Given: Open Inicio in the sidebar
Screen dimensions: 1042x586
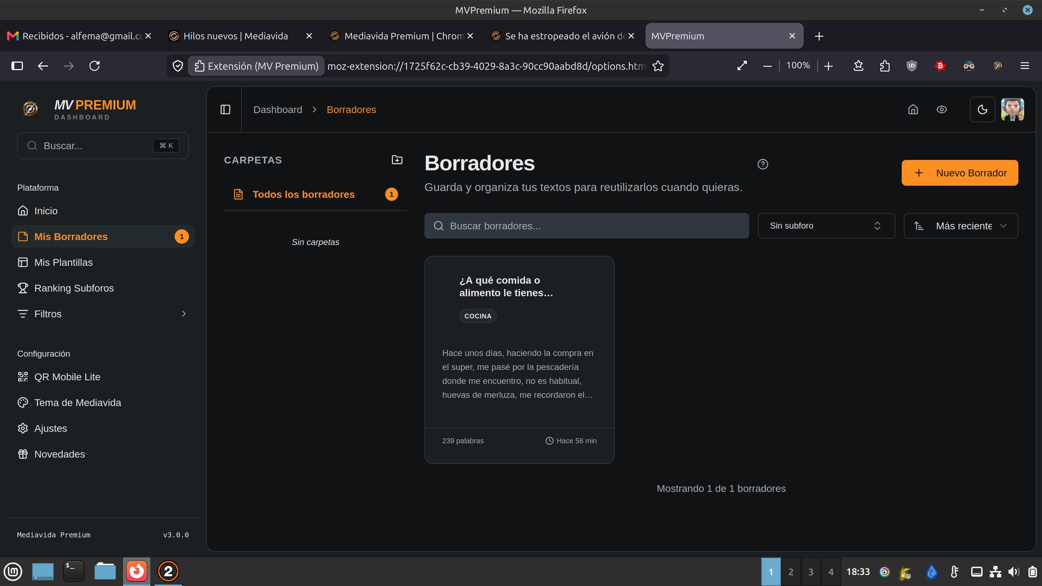Looking at the screenshot, I should (103, 211).
